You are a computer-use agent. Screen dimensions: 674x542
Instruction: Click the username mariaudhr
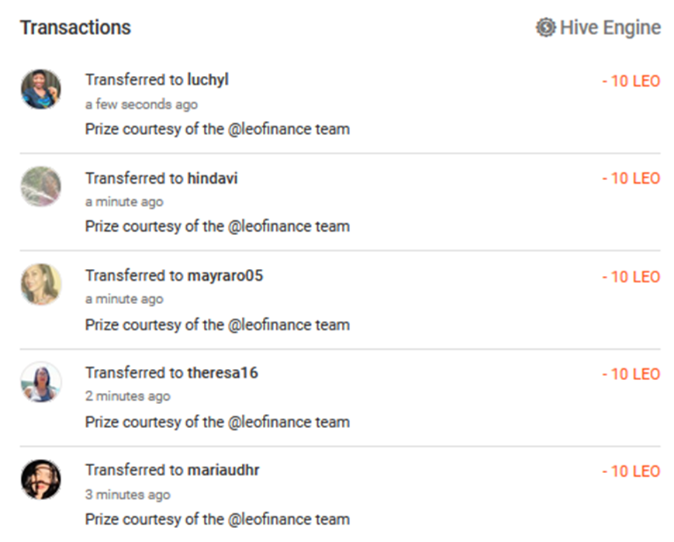click(223, 470)
